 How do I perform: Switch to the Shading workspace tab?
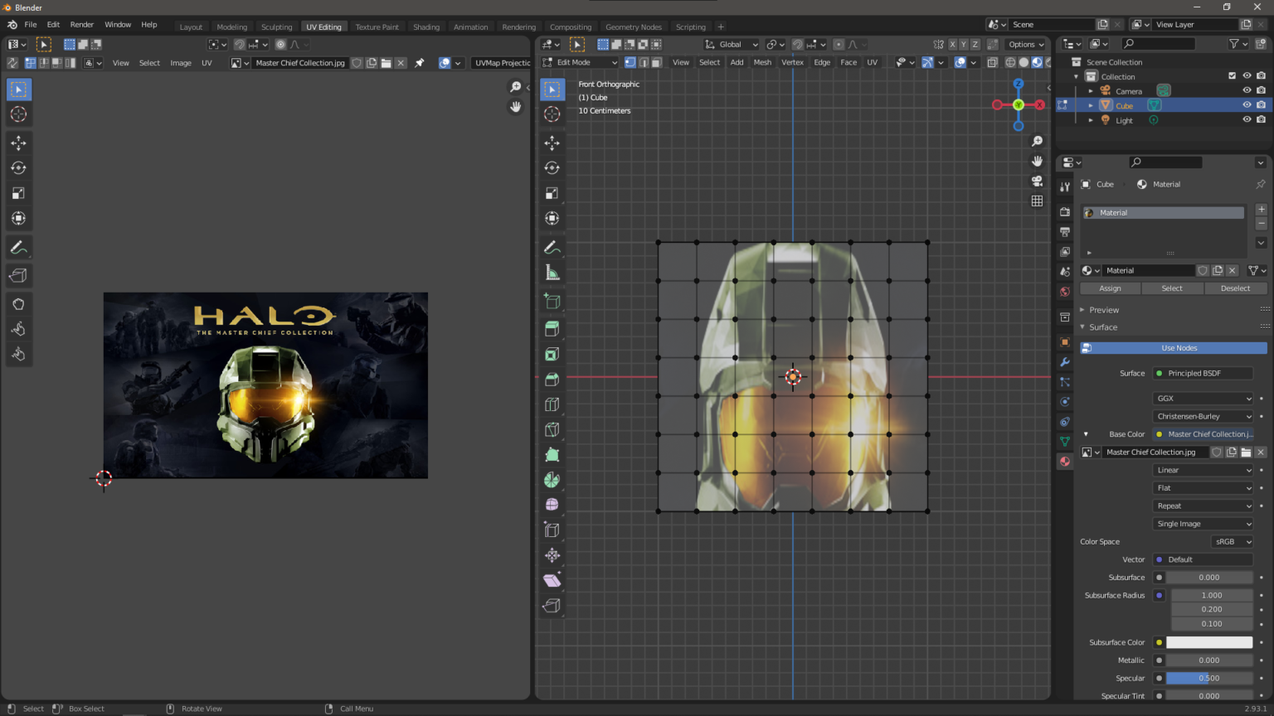[x=426, y=26]
